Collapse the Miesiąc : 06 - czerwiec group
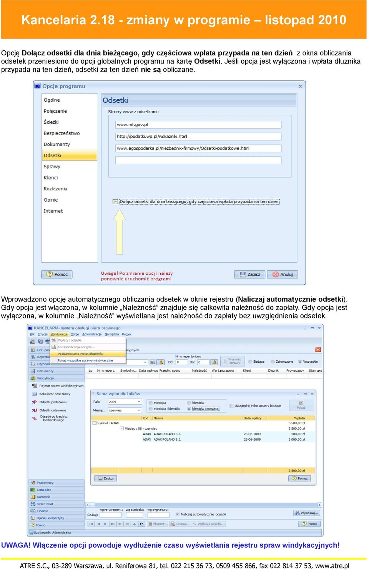 click(x=121, y=428)
